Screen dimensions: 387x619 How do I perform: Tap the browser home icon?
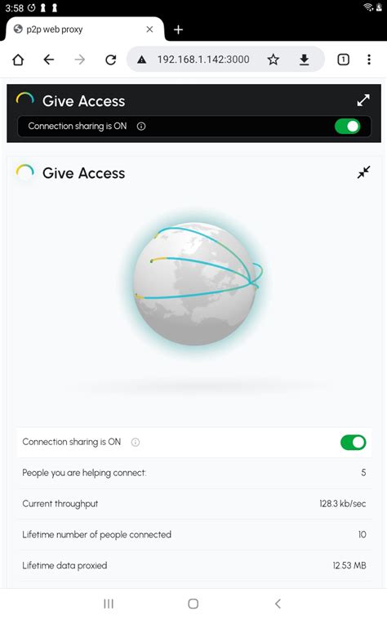point(18,60)
